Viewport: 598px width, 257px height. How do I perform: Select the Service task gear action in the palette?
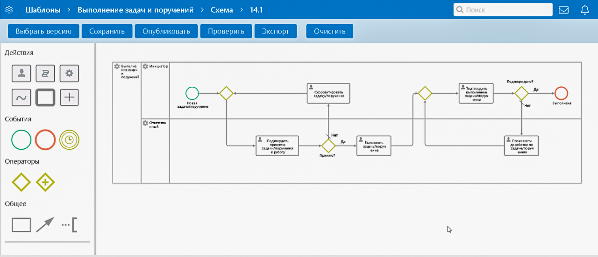(69, 73)
